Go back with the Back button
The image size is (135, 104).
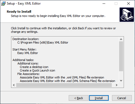78,98
